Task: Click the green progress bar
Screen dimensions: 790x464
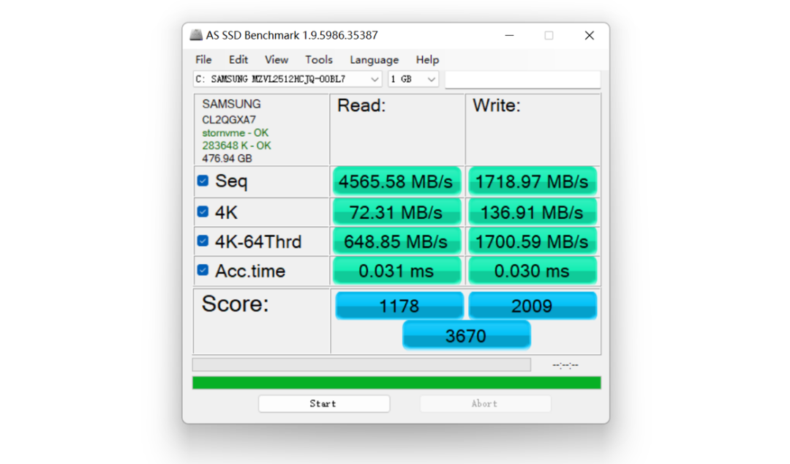Action: click(396, 383)
